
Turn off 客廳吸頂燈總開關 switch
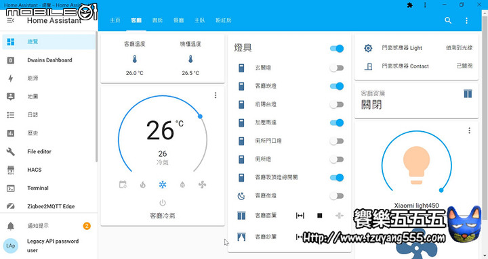(337, 177)
